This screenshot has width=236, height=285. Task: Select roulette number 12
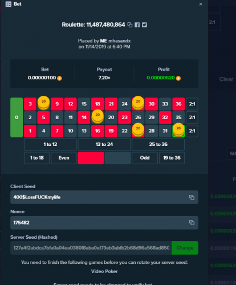(71, 104)
